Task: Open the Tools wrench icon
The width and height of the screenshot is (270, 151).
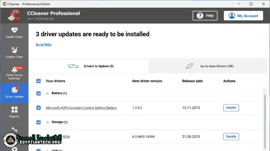Action: click(x=15, y=129)
